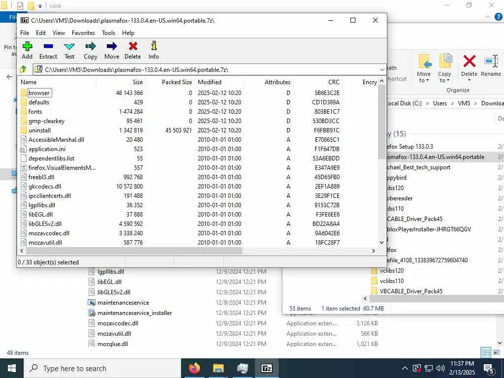Run the Test archive tool
The image size is (504, 378).
69,46
